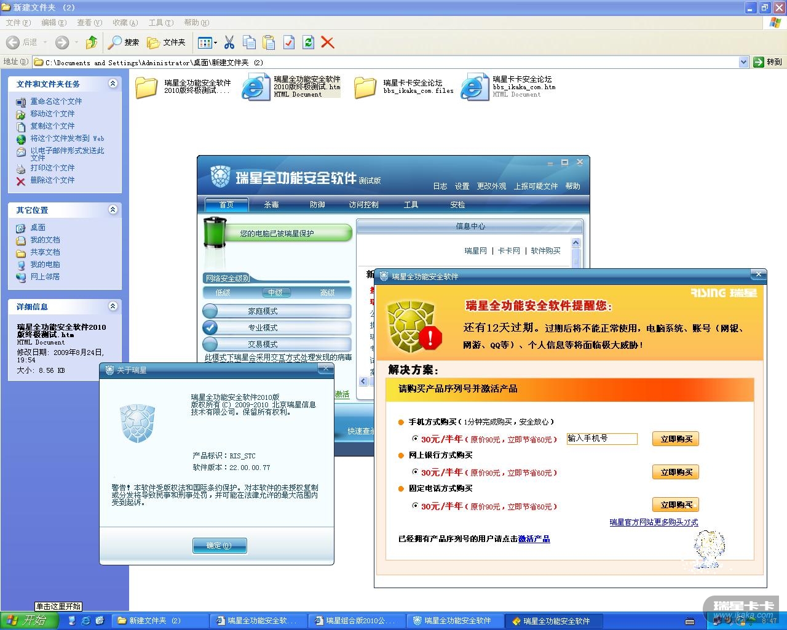Image resolution: width=787 pixels, height=630 pixels.
Task: Switch to the 杀毒 tab in Rising
Action: (272, 204)
